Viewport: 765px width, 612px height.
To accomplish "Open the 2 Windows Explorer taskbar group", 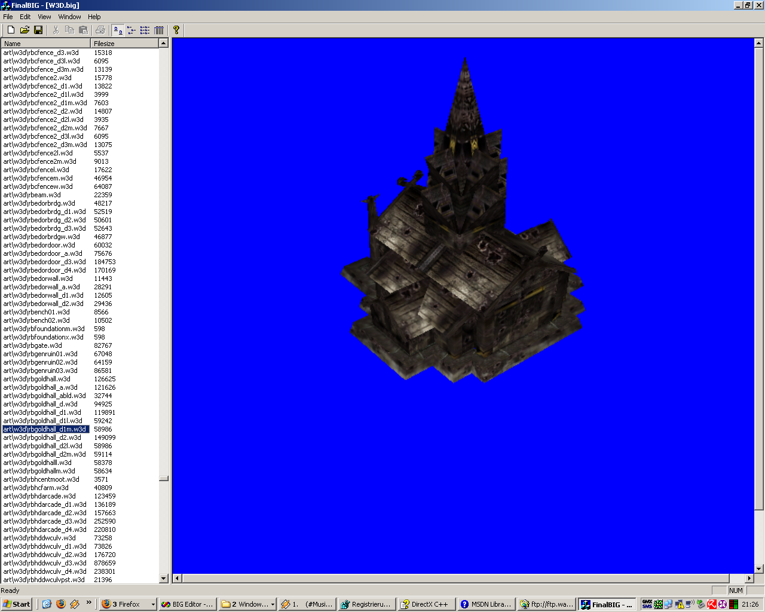I will tap(247, 604).
